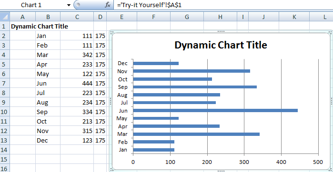The image size is (333, 172).
Task: Select cell with value 444
Action: (x=77, y=83)
